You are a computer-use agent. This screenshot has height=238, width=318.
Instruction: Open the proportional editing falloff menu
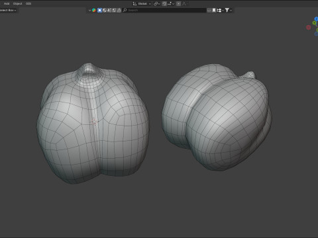pyautogui.click(x=184, y=4)
